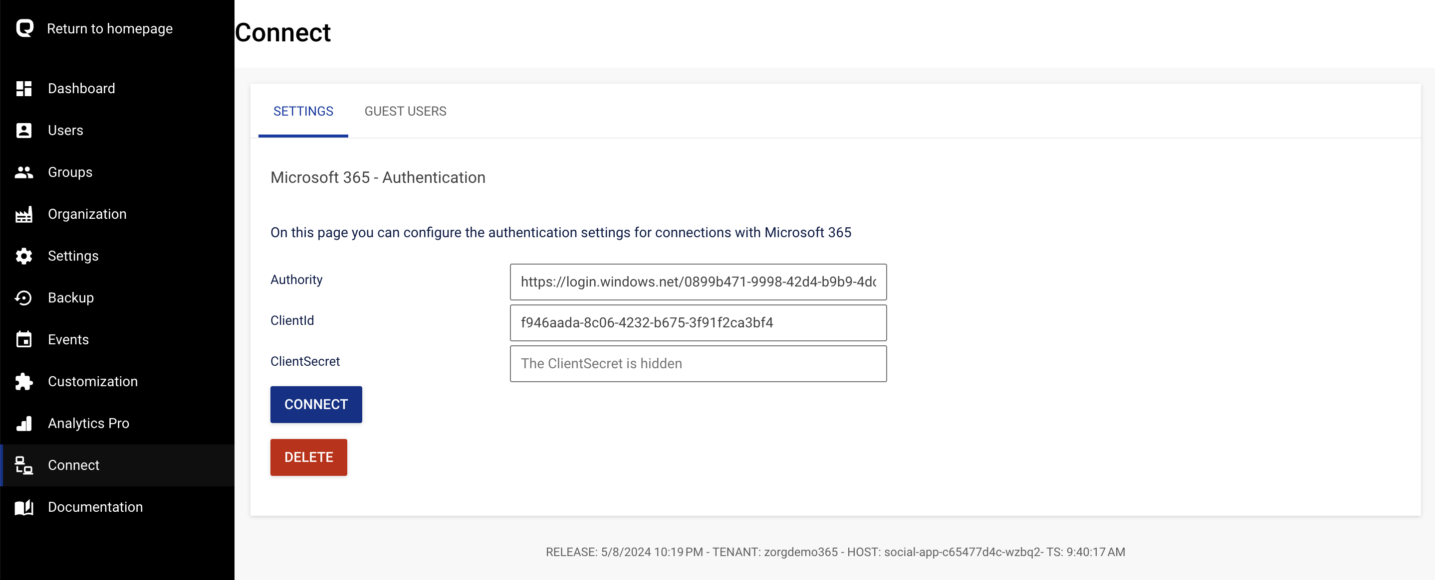Open the Dashboard grid icon
The height and width of the screenshot is (580, 1435).
[x=24, y=88]
